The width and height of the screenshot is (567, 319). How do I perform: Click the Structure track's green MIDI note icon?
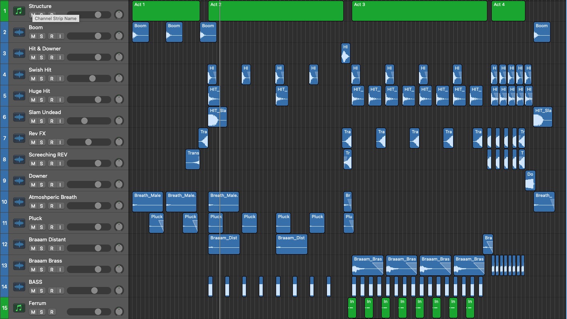coord(19,11)
